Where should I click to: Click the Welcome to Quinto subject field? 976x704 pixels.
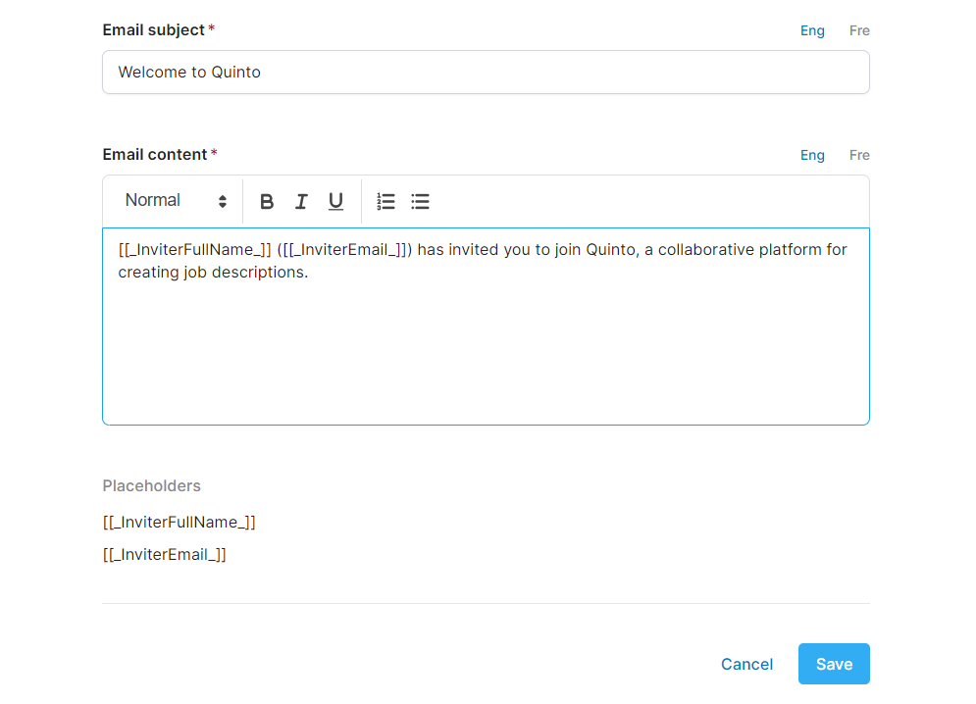tap(486, 73)
